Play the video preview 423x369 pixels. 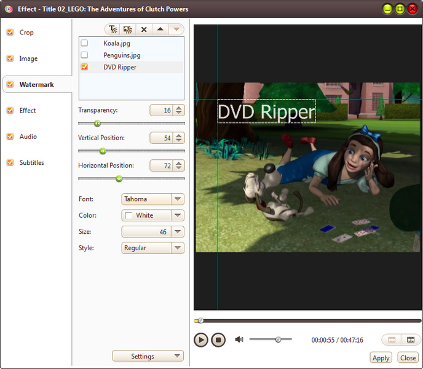pyautogui.click(x=200, y=339)
